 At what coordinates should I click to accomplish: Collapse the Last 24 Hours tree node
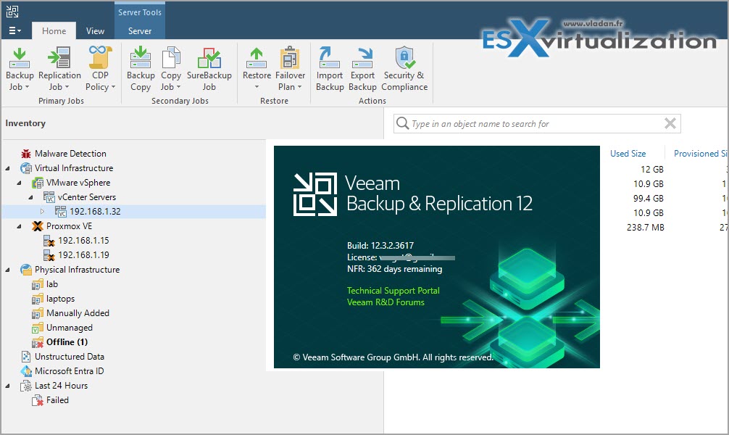point(8,386)
